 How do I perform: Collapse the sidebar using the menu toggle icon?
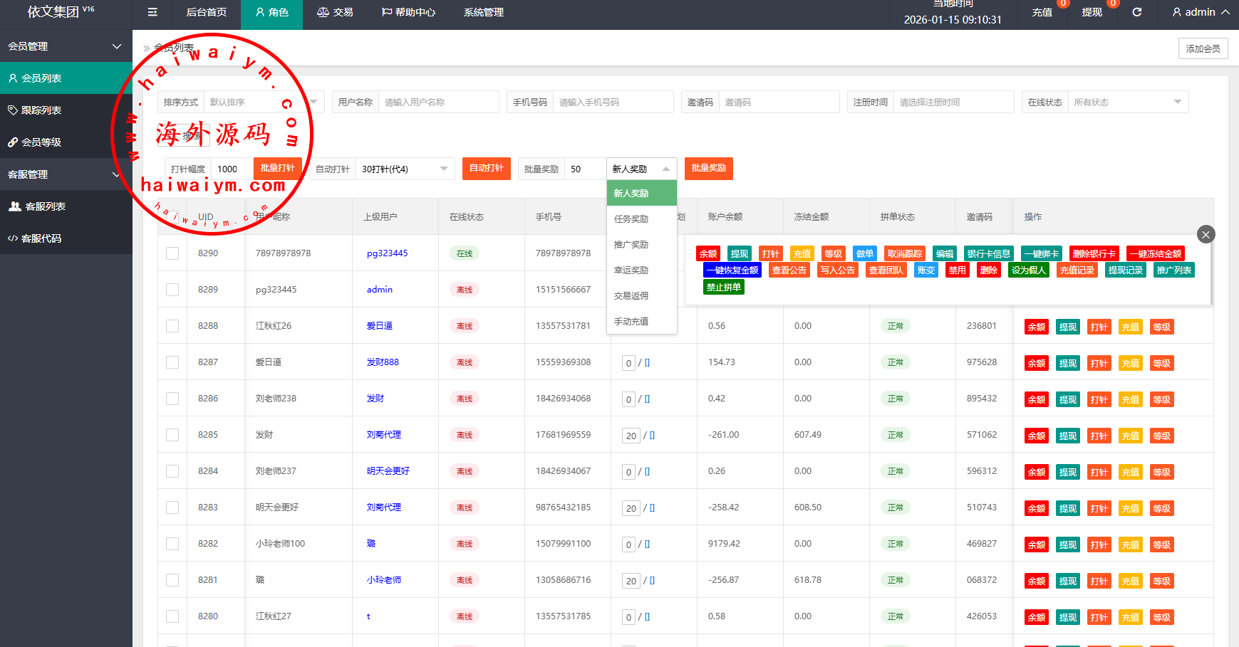[x=152, y=12]
